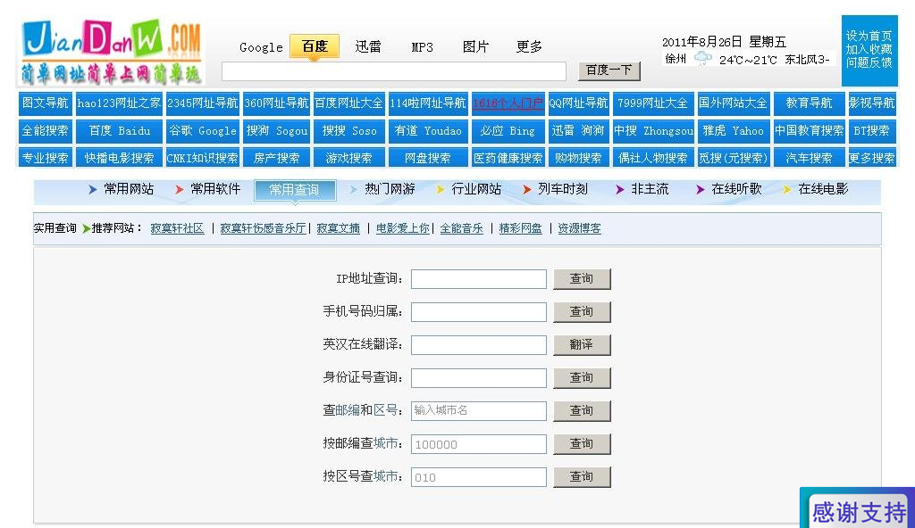Click the weather icon beside 徐州
The width and height of the screenshot is (915, 528).
702,58
